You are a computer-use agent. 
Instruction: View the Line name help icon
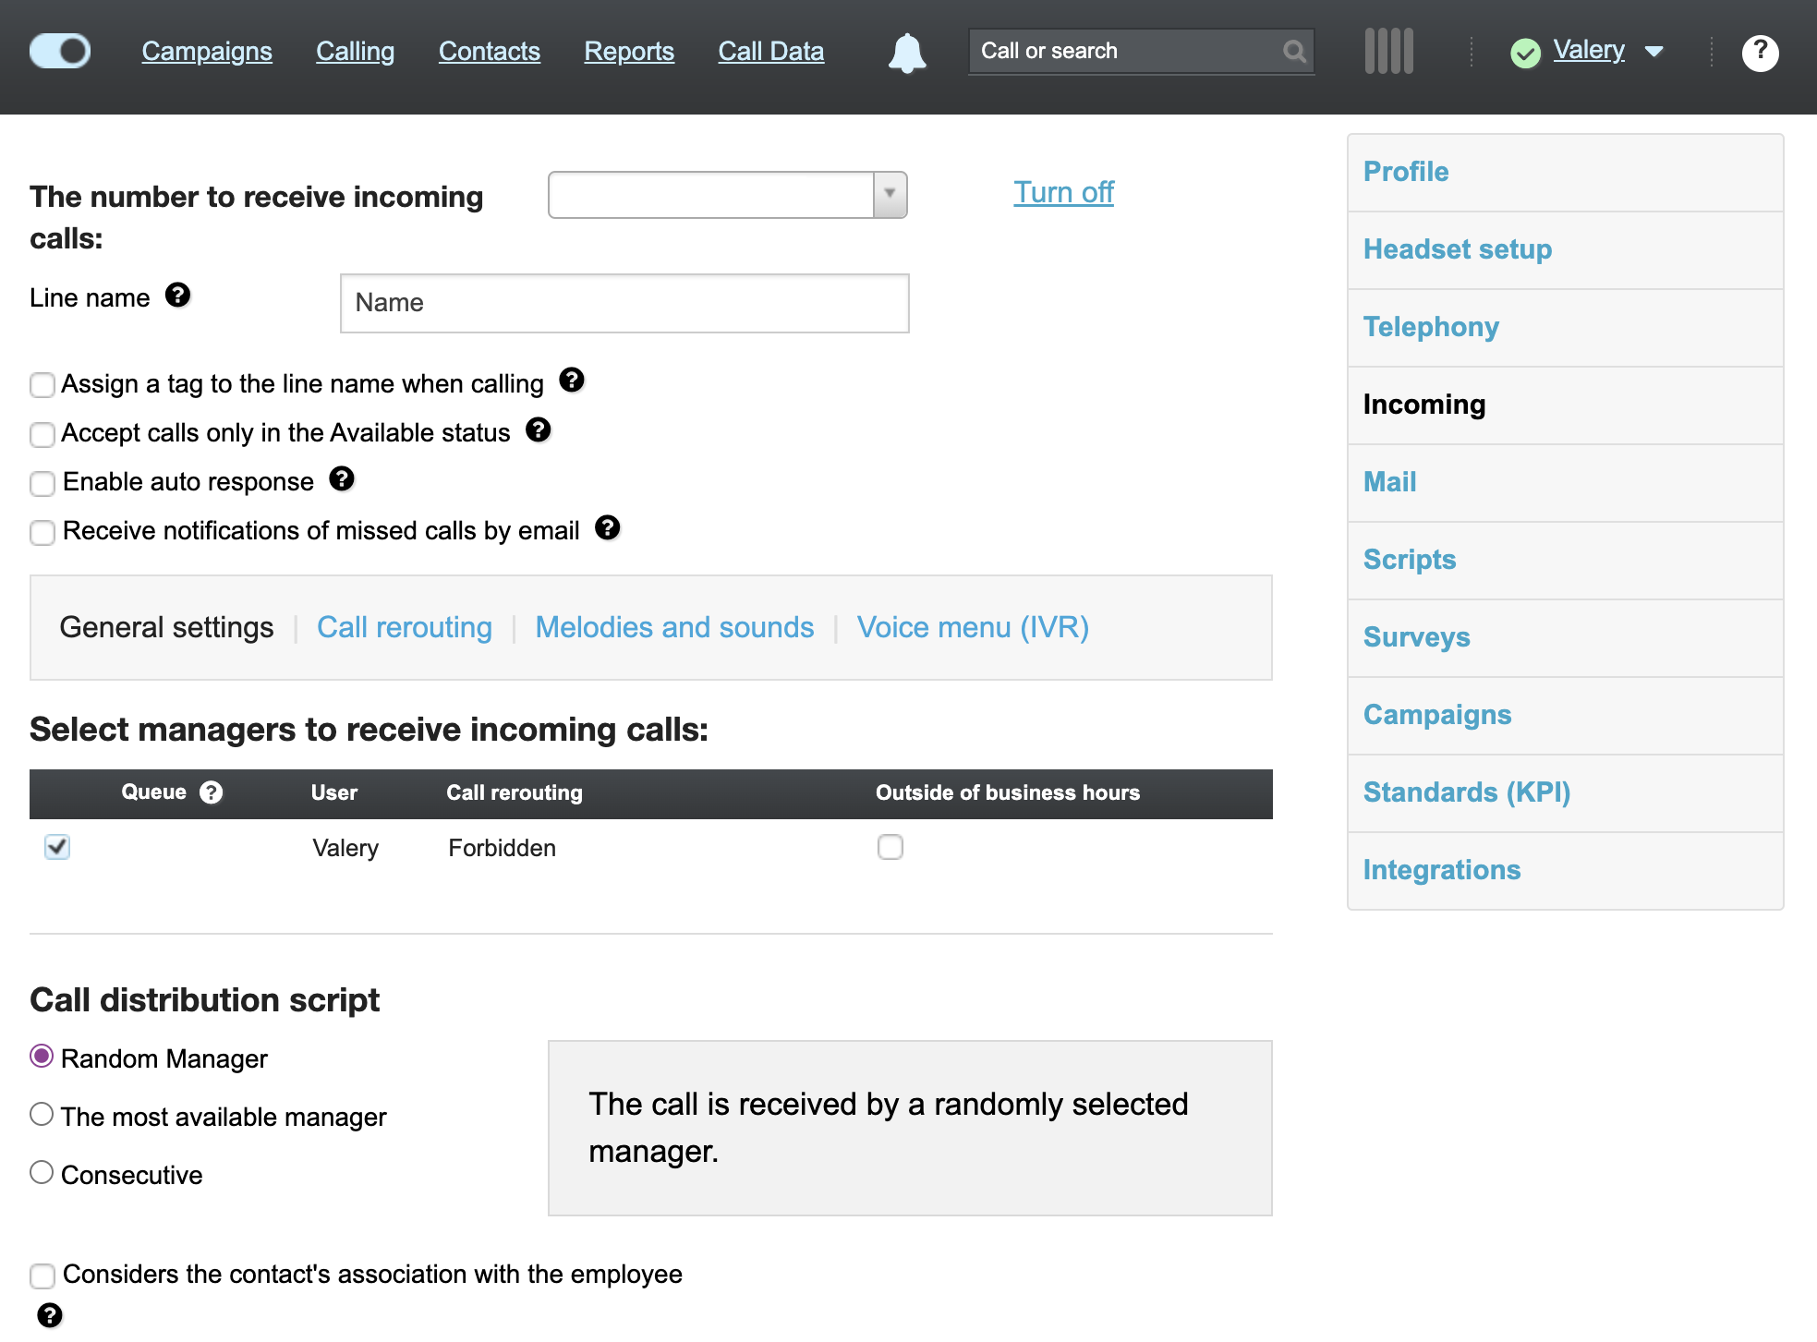pos(179,295)
